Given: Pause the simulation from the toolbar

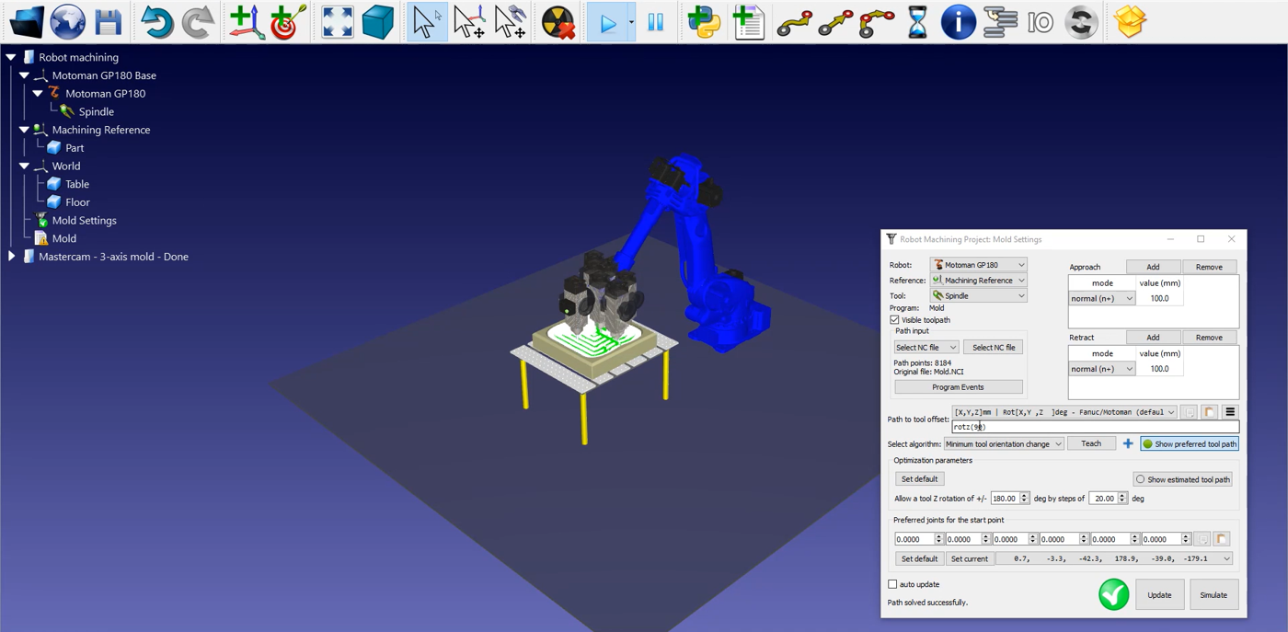Looking at the screenshot, I should pyautogui.click(x=656, y=22).
